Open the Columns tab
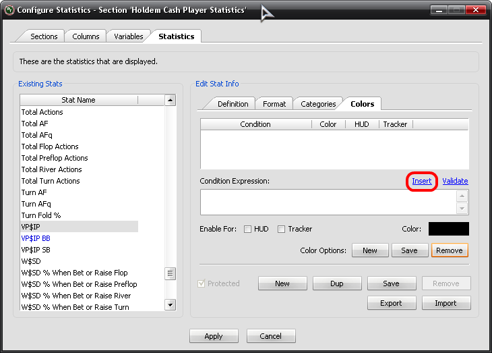492x353 pixels. [86, 36]
